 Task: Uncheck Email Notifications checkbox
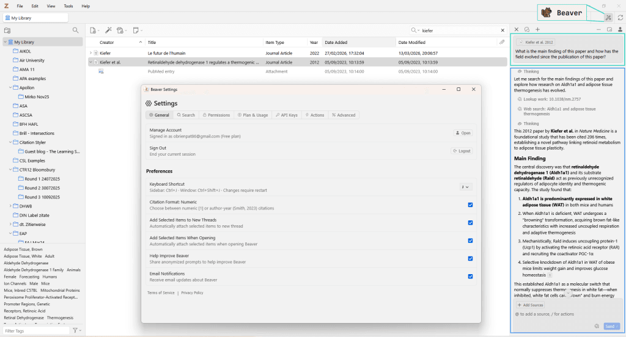pyautogui.click(x=470, y=277)
